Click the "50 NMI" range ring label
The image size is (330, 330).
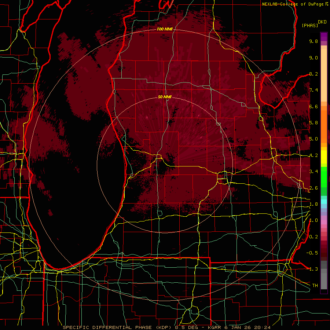165,97
